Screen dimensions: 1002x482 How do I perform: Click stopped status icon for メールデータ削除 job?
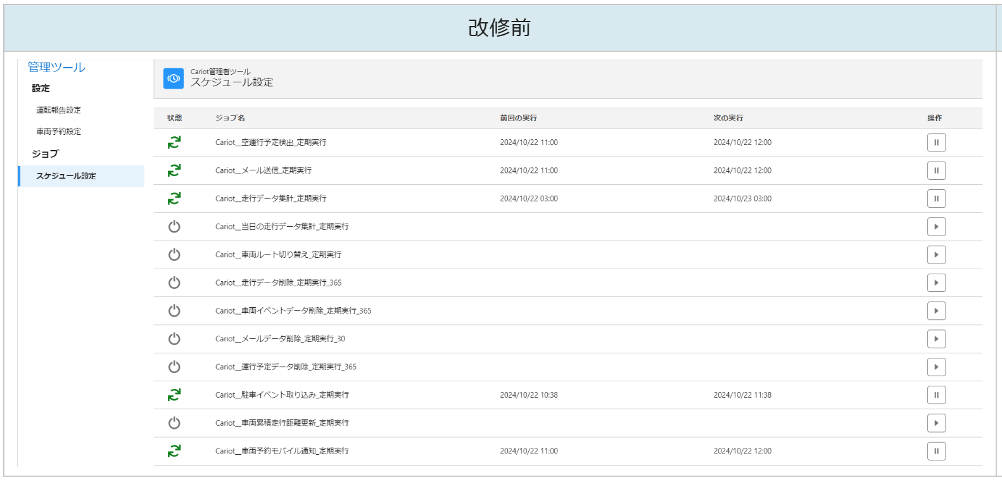[x=174, y=339]
